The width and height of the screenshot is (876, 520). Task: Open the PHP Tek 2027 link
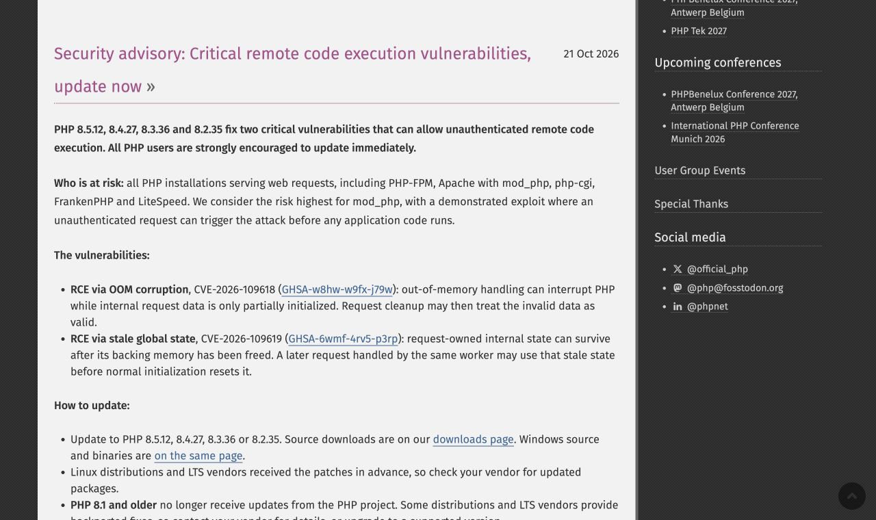click(x=699, y=31)
